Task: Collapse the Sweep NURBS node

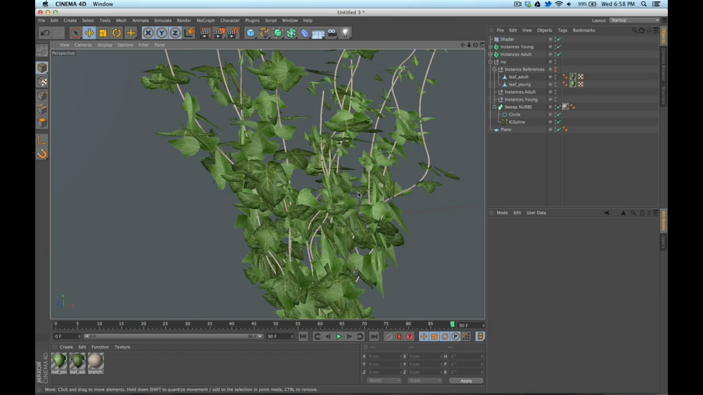Action: pyautogui.click(x=494, y=107)
